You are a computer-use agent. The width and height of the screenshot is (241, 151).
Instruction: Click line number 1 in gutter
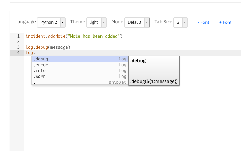click(x=18, y=36)
